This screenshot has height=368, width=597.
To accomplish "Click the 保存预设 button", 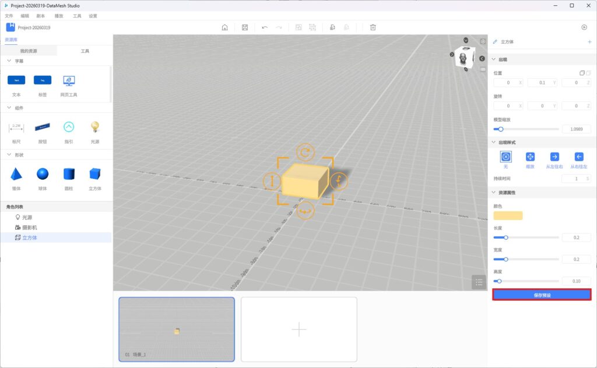I will tap(542, 295).
